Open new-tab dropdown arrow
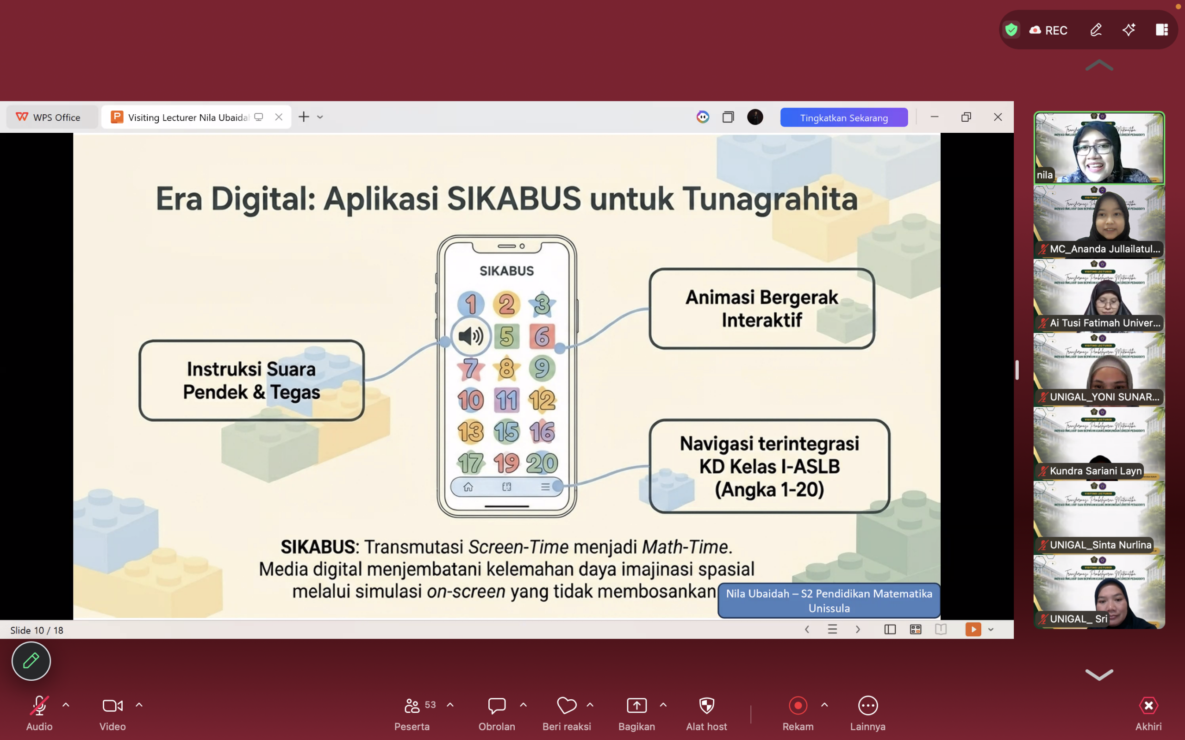The height and width of the screenshot is (740, 1185). click(x=320, y=117)
